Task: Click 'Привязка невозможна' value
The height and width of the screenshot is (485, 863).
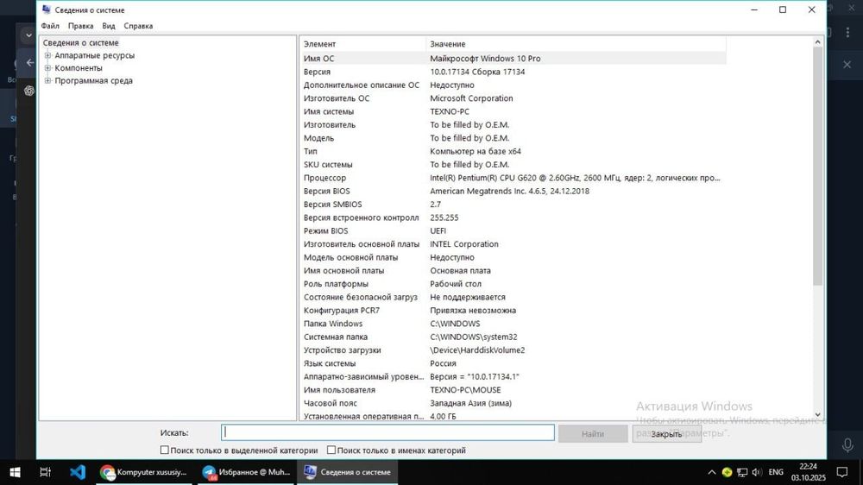Action: coord(473,310)
